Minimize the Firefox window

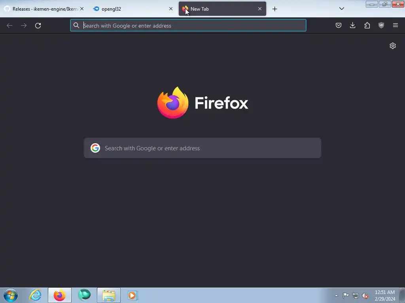click(372, 4)
